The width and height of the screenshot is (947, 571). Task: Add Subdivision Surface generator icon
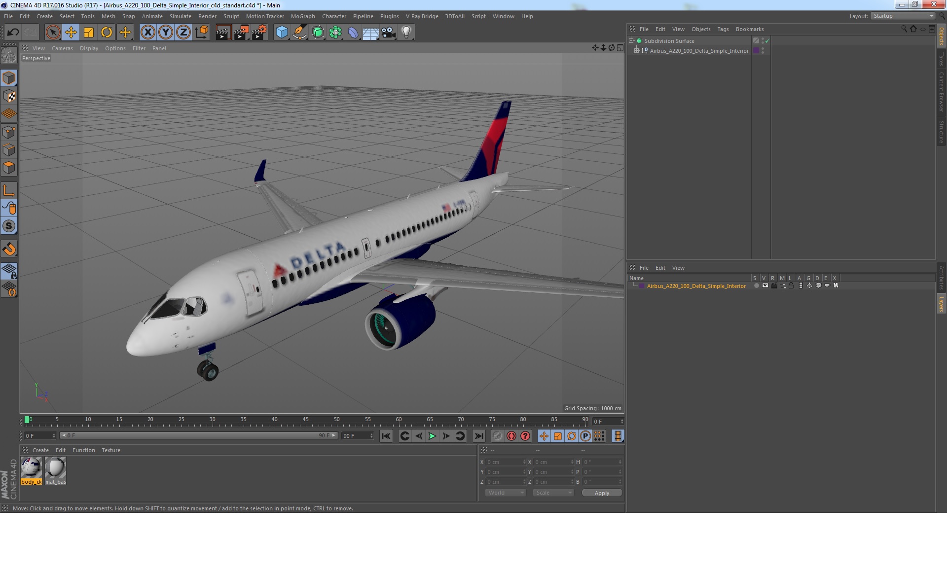[318, 33]
